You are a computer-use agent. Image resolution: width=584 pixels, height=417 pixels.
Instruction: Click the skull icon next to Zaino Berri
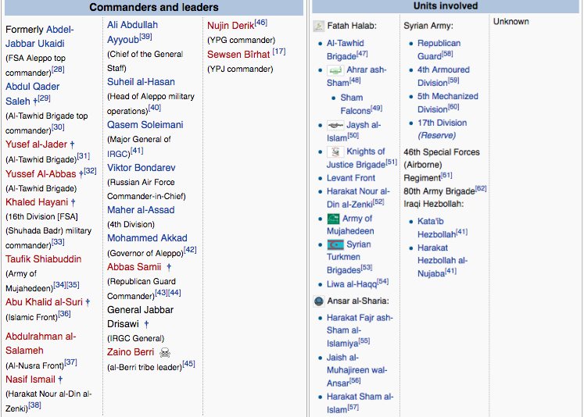point(165,352)
